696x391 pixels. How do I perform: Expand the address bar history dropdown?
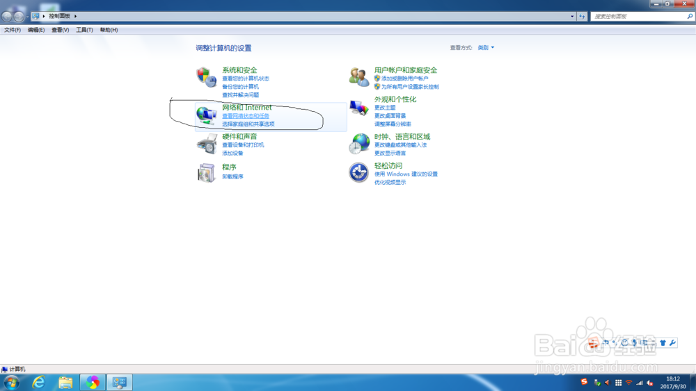[x=572, y=17]
